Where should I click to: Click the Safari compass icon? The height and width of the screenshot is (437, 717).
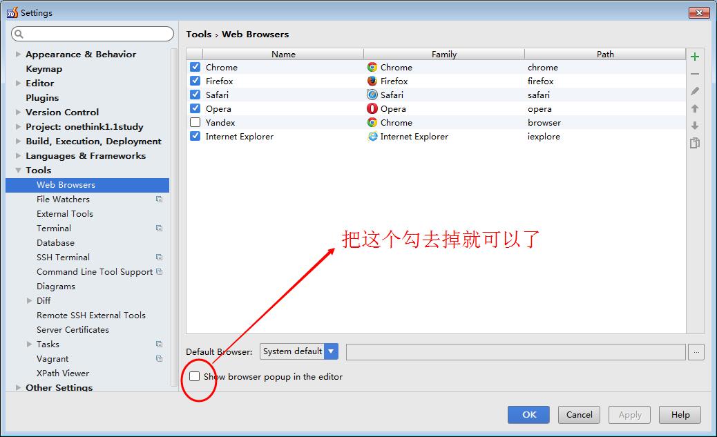pos(372,95)
